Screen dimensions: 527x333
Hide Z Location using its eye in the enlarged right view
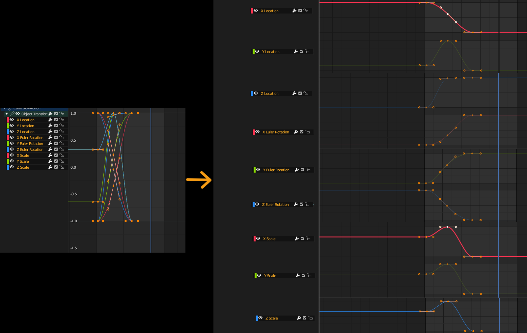point(256,94)
